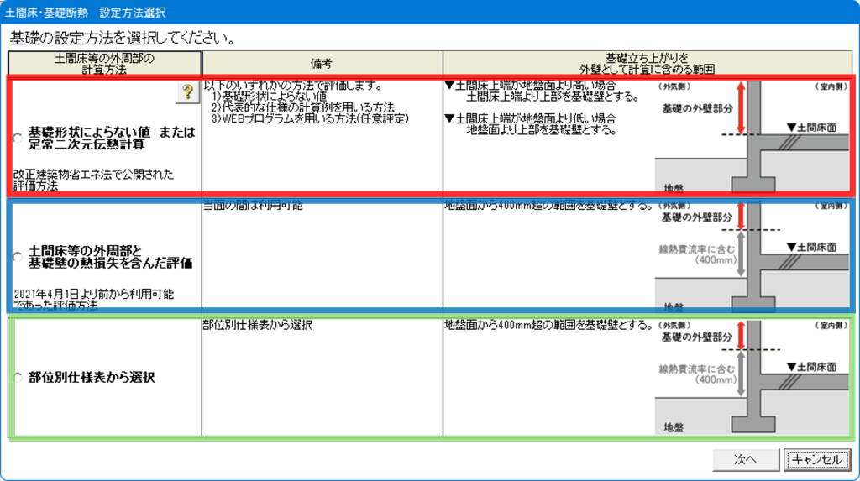Click the 基礎立ち上がりを外壁として計算に含める範囲 header

pyautogui.click(x=645, y=63)
